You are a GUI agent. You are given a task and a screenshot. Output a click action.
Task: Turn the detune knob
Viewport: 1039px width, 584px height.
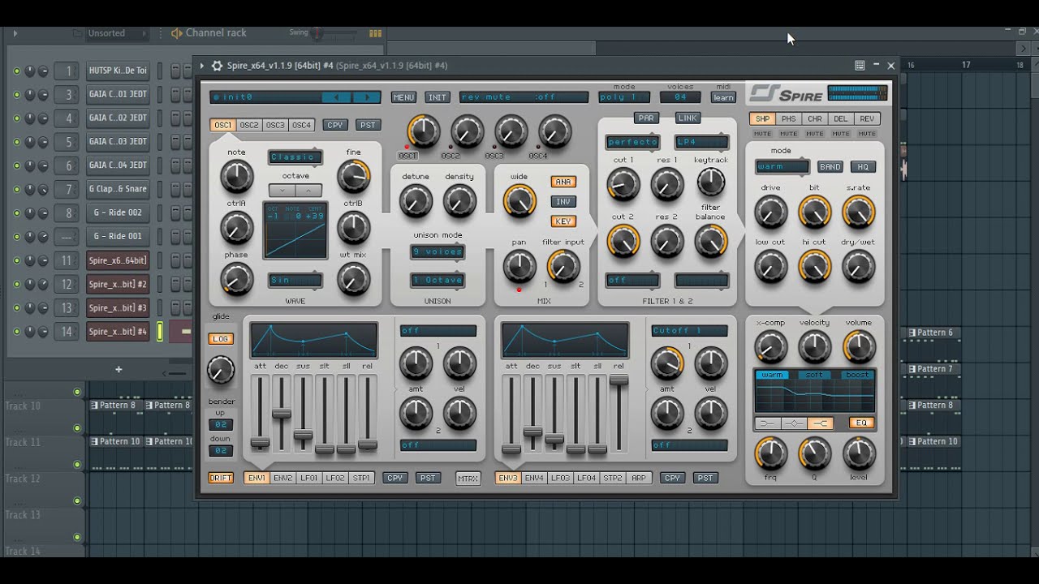(416, 201)
